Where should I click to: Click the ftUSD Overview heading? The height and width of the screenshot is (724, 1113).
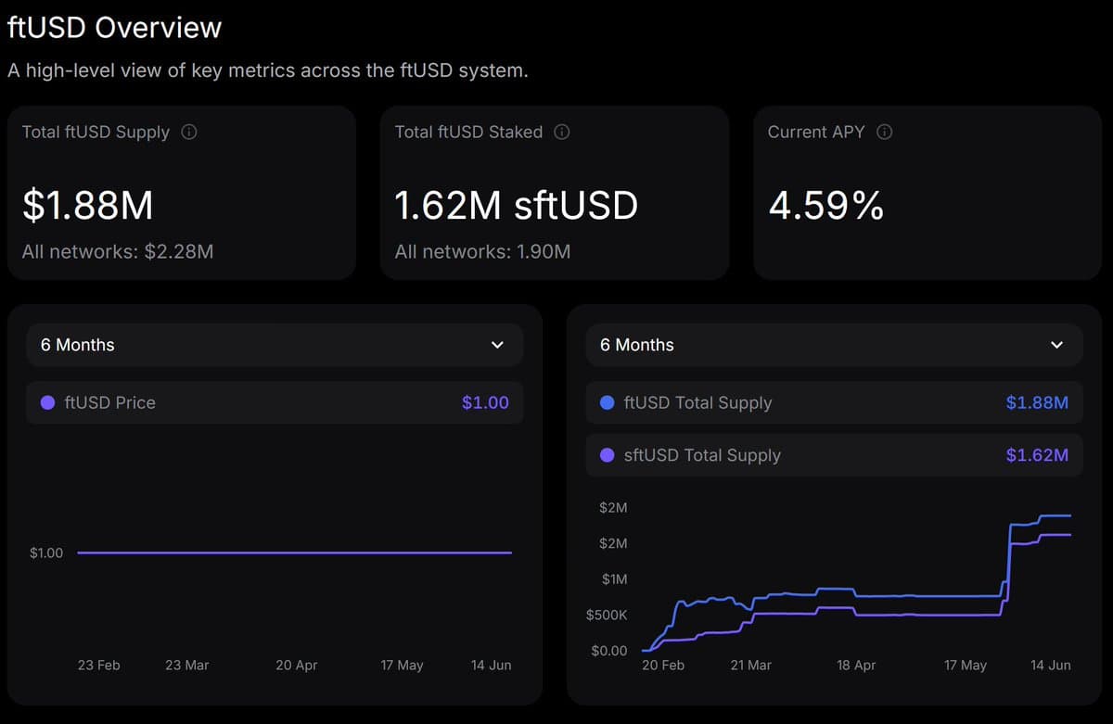click(x=115, y=27)
